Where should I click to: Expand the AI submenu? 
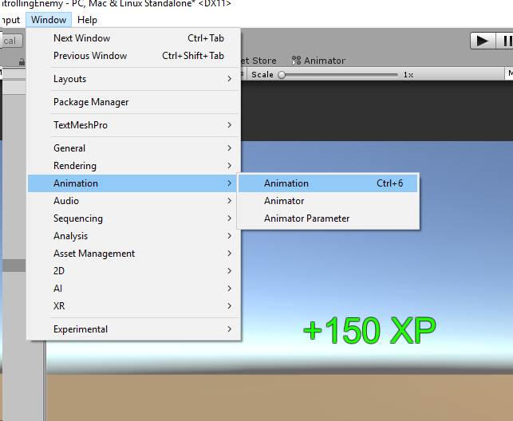[134, 289]
